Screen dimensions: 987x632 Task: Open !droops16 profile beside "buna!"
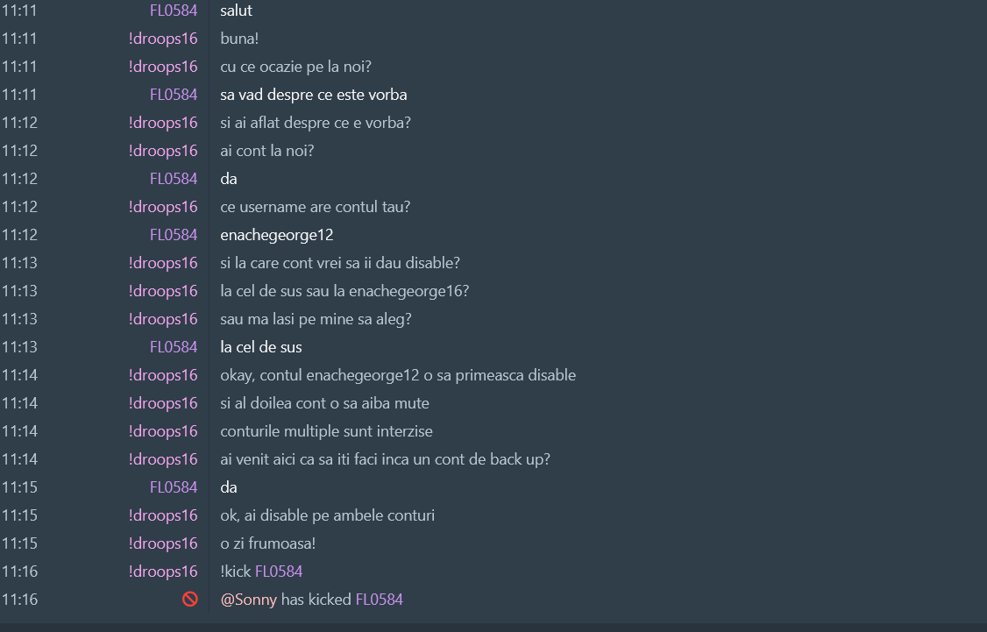(163, 39)
